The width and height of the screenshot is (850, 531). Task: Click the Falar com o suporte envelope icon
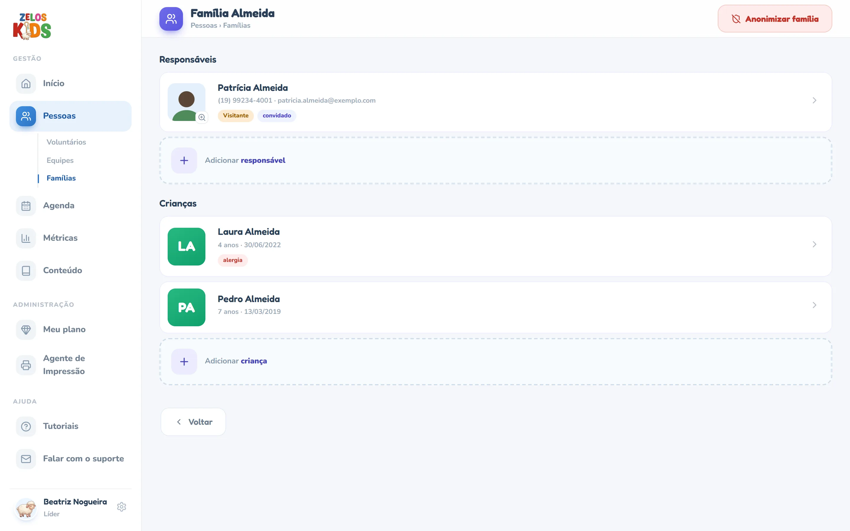click(x=26, y=459)
